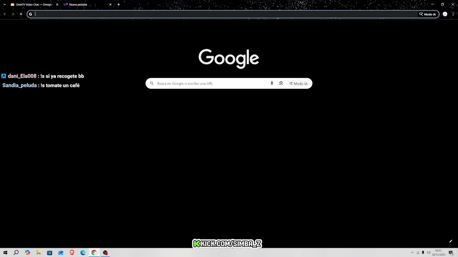The height and width of the screenshot is (257, 458).
Task: Click the customize page pencil icon
Action: 451,241
